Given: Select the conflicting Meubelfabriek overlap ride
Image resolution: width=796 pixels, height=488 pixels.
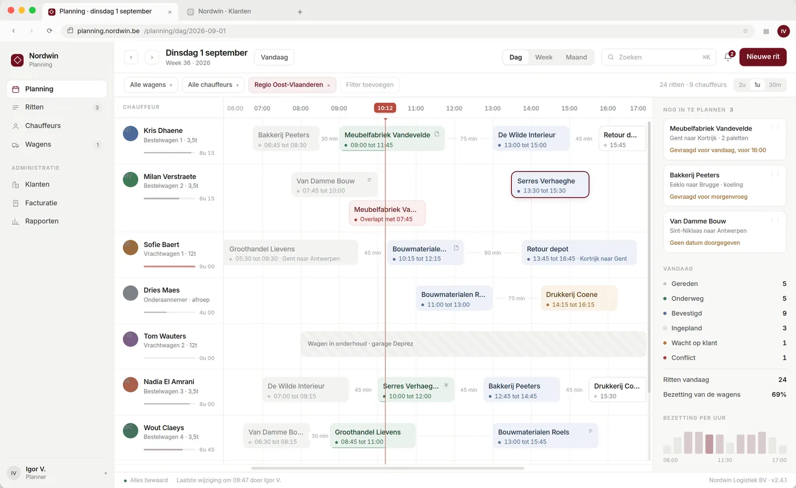Looking at the screenshot, I should (387, 213).
